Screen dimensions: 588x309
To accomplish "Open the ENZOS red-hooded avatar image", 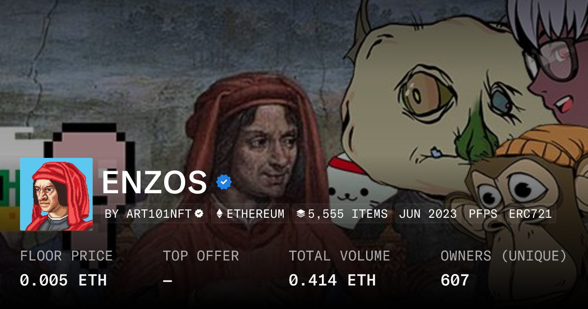I will click(56, 194).
